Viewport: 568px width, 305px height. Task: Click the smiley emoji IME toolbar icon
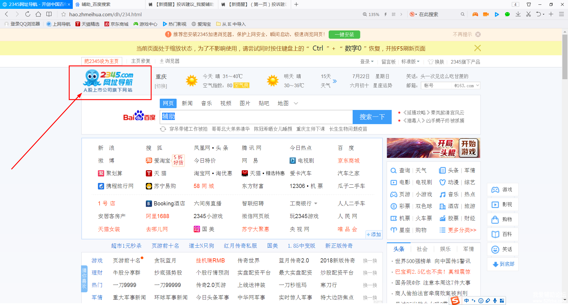tap(481, 301)
